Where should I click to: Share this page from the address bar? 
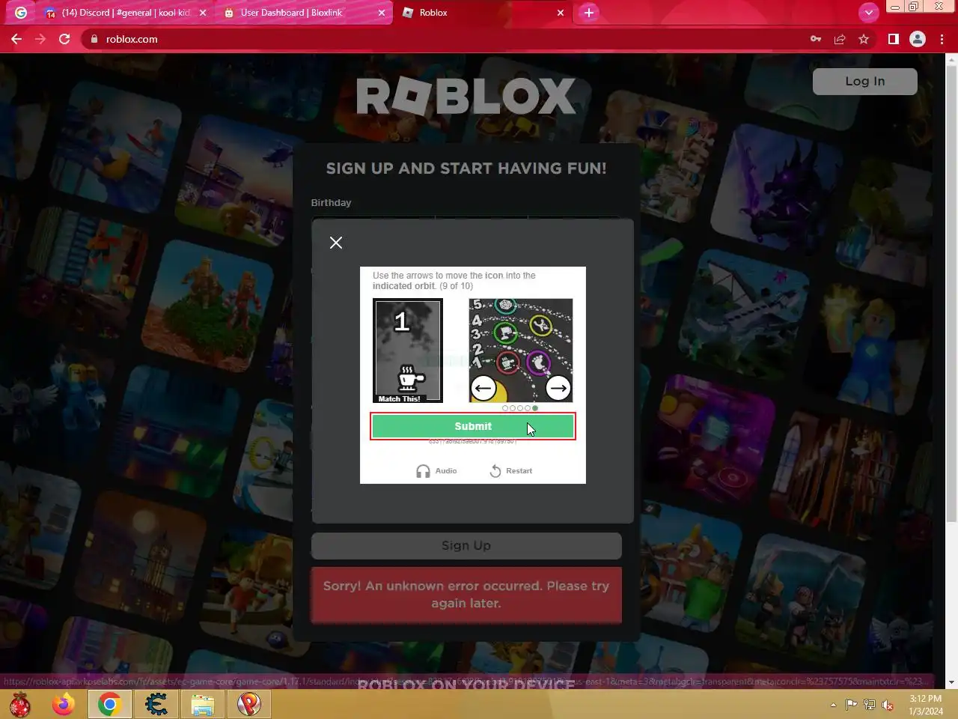[x=840, y=39]
